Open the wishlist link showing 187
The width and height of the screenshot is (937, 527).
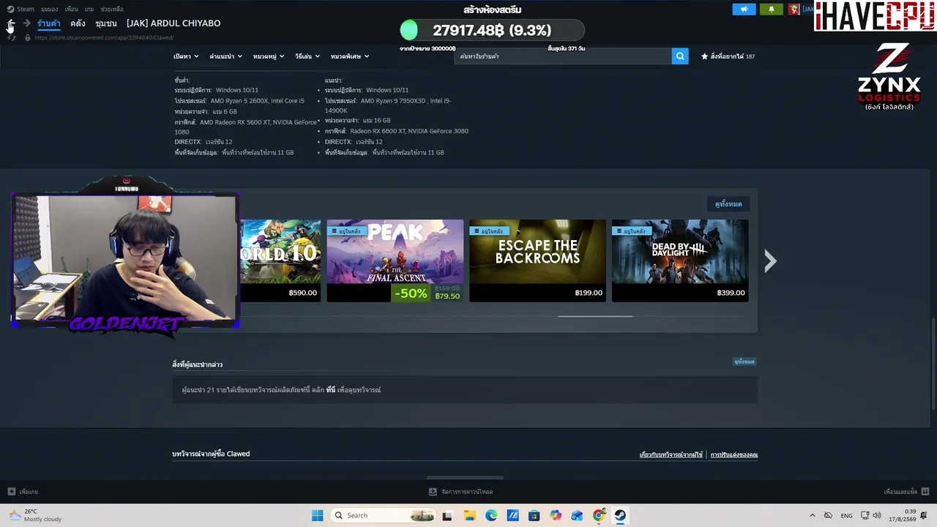728,56
